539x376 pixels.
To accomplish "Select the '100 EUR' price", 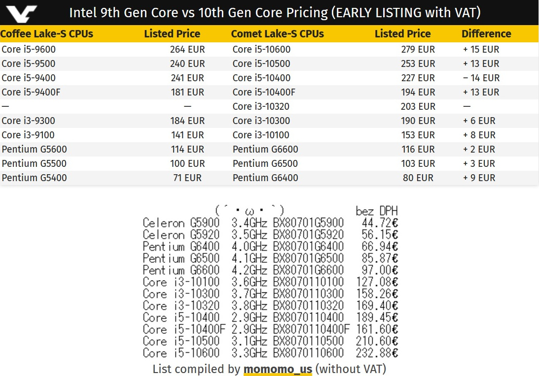I will (187, 164).
